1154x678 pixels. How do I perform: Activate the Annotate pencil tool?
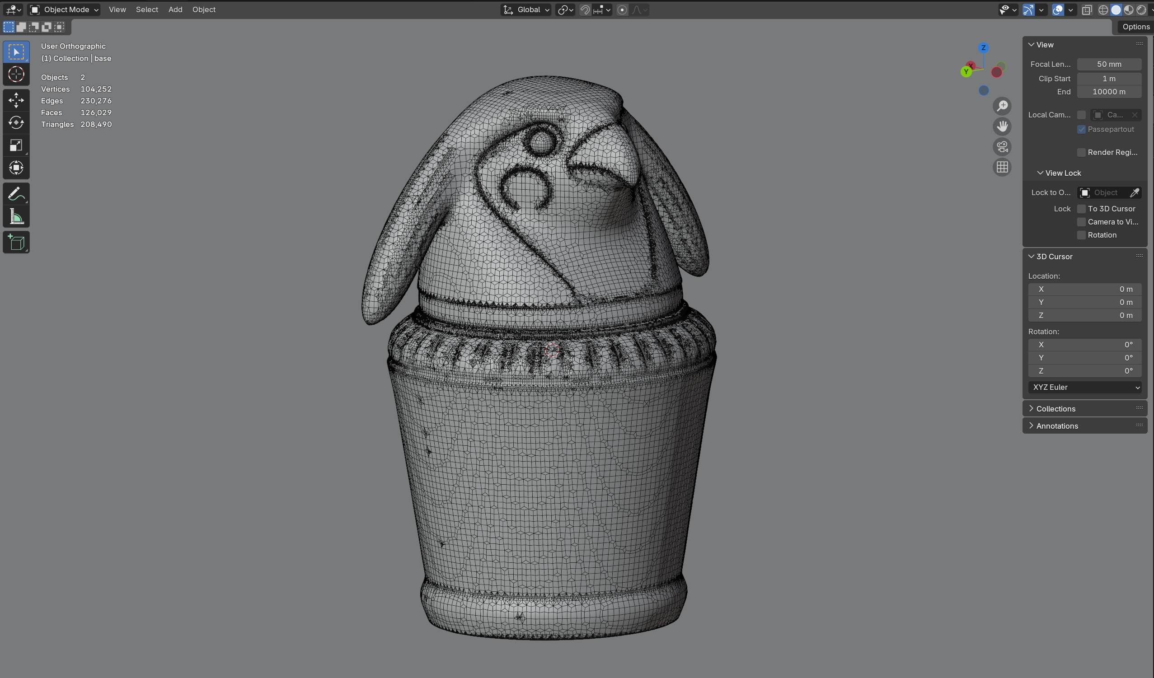point(16,194)
